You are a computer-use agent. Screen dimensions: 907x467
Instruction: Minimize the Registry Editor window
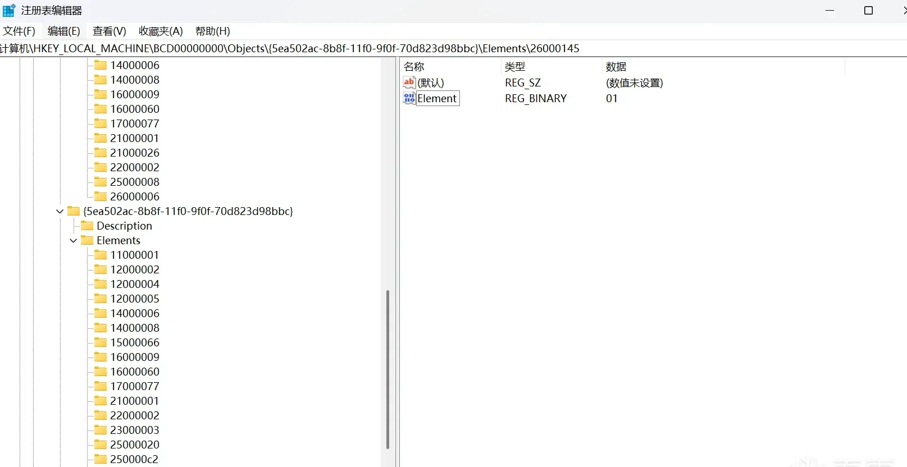(x=830, y=11)
